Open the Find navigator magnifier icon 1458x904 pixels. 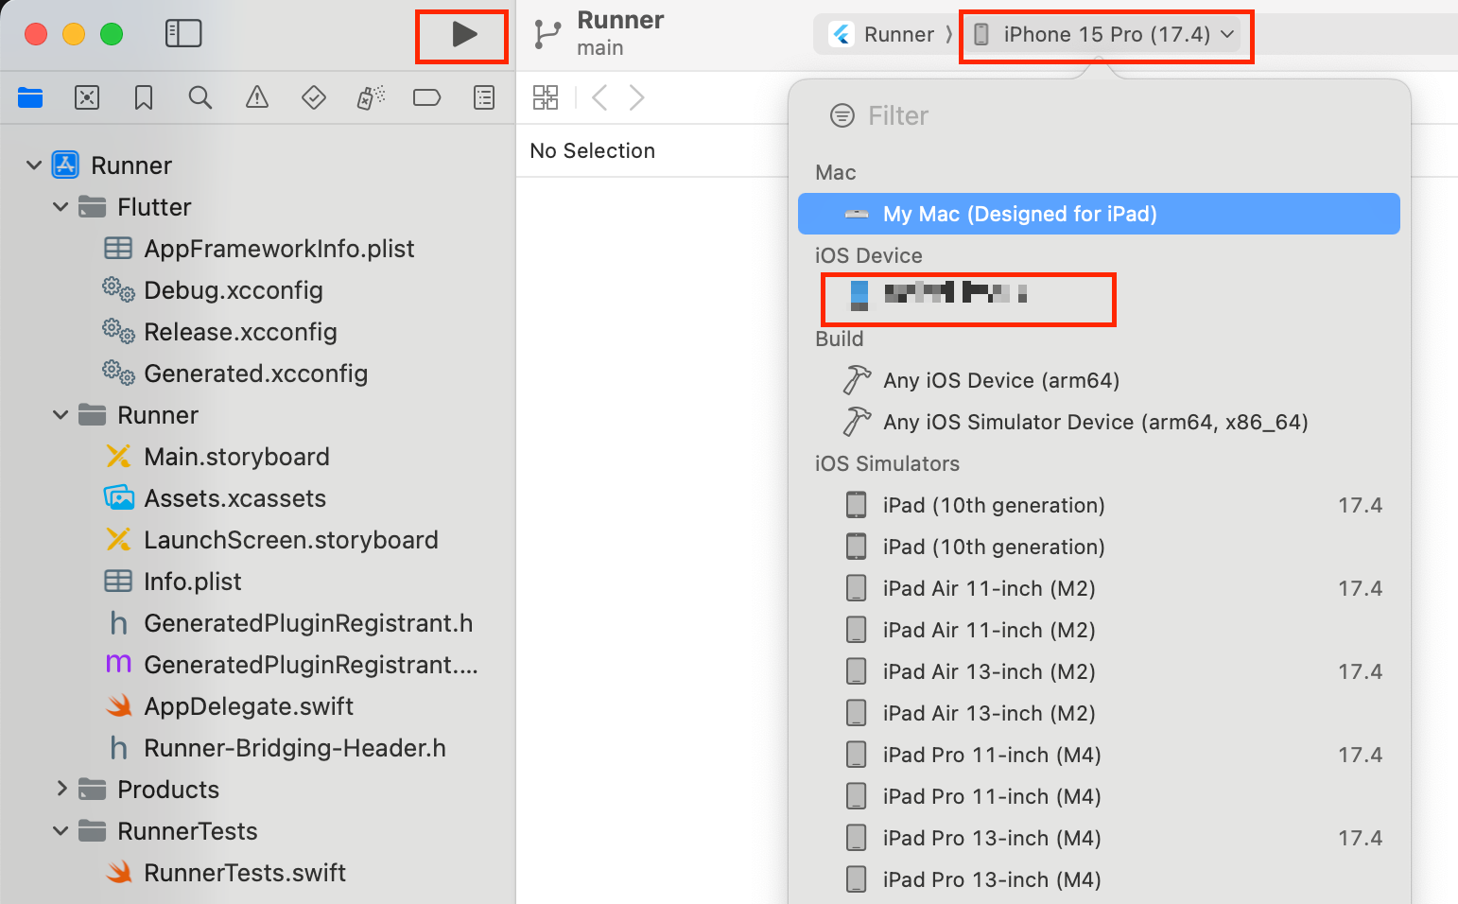tap(200, 97)
